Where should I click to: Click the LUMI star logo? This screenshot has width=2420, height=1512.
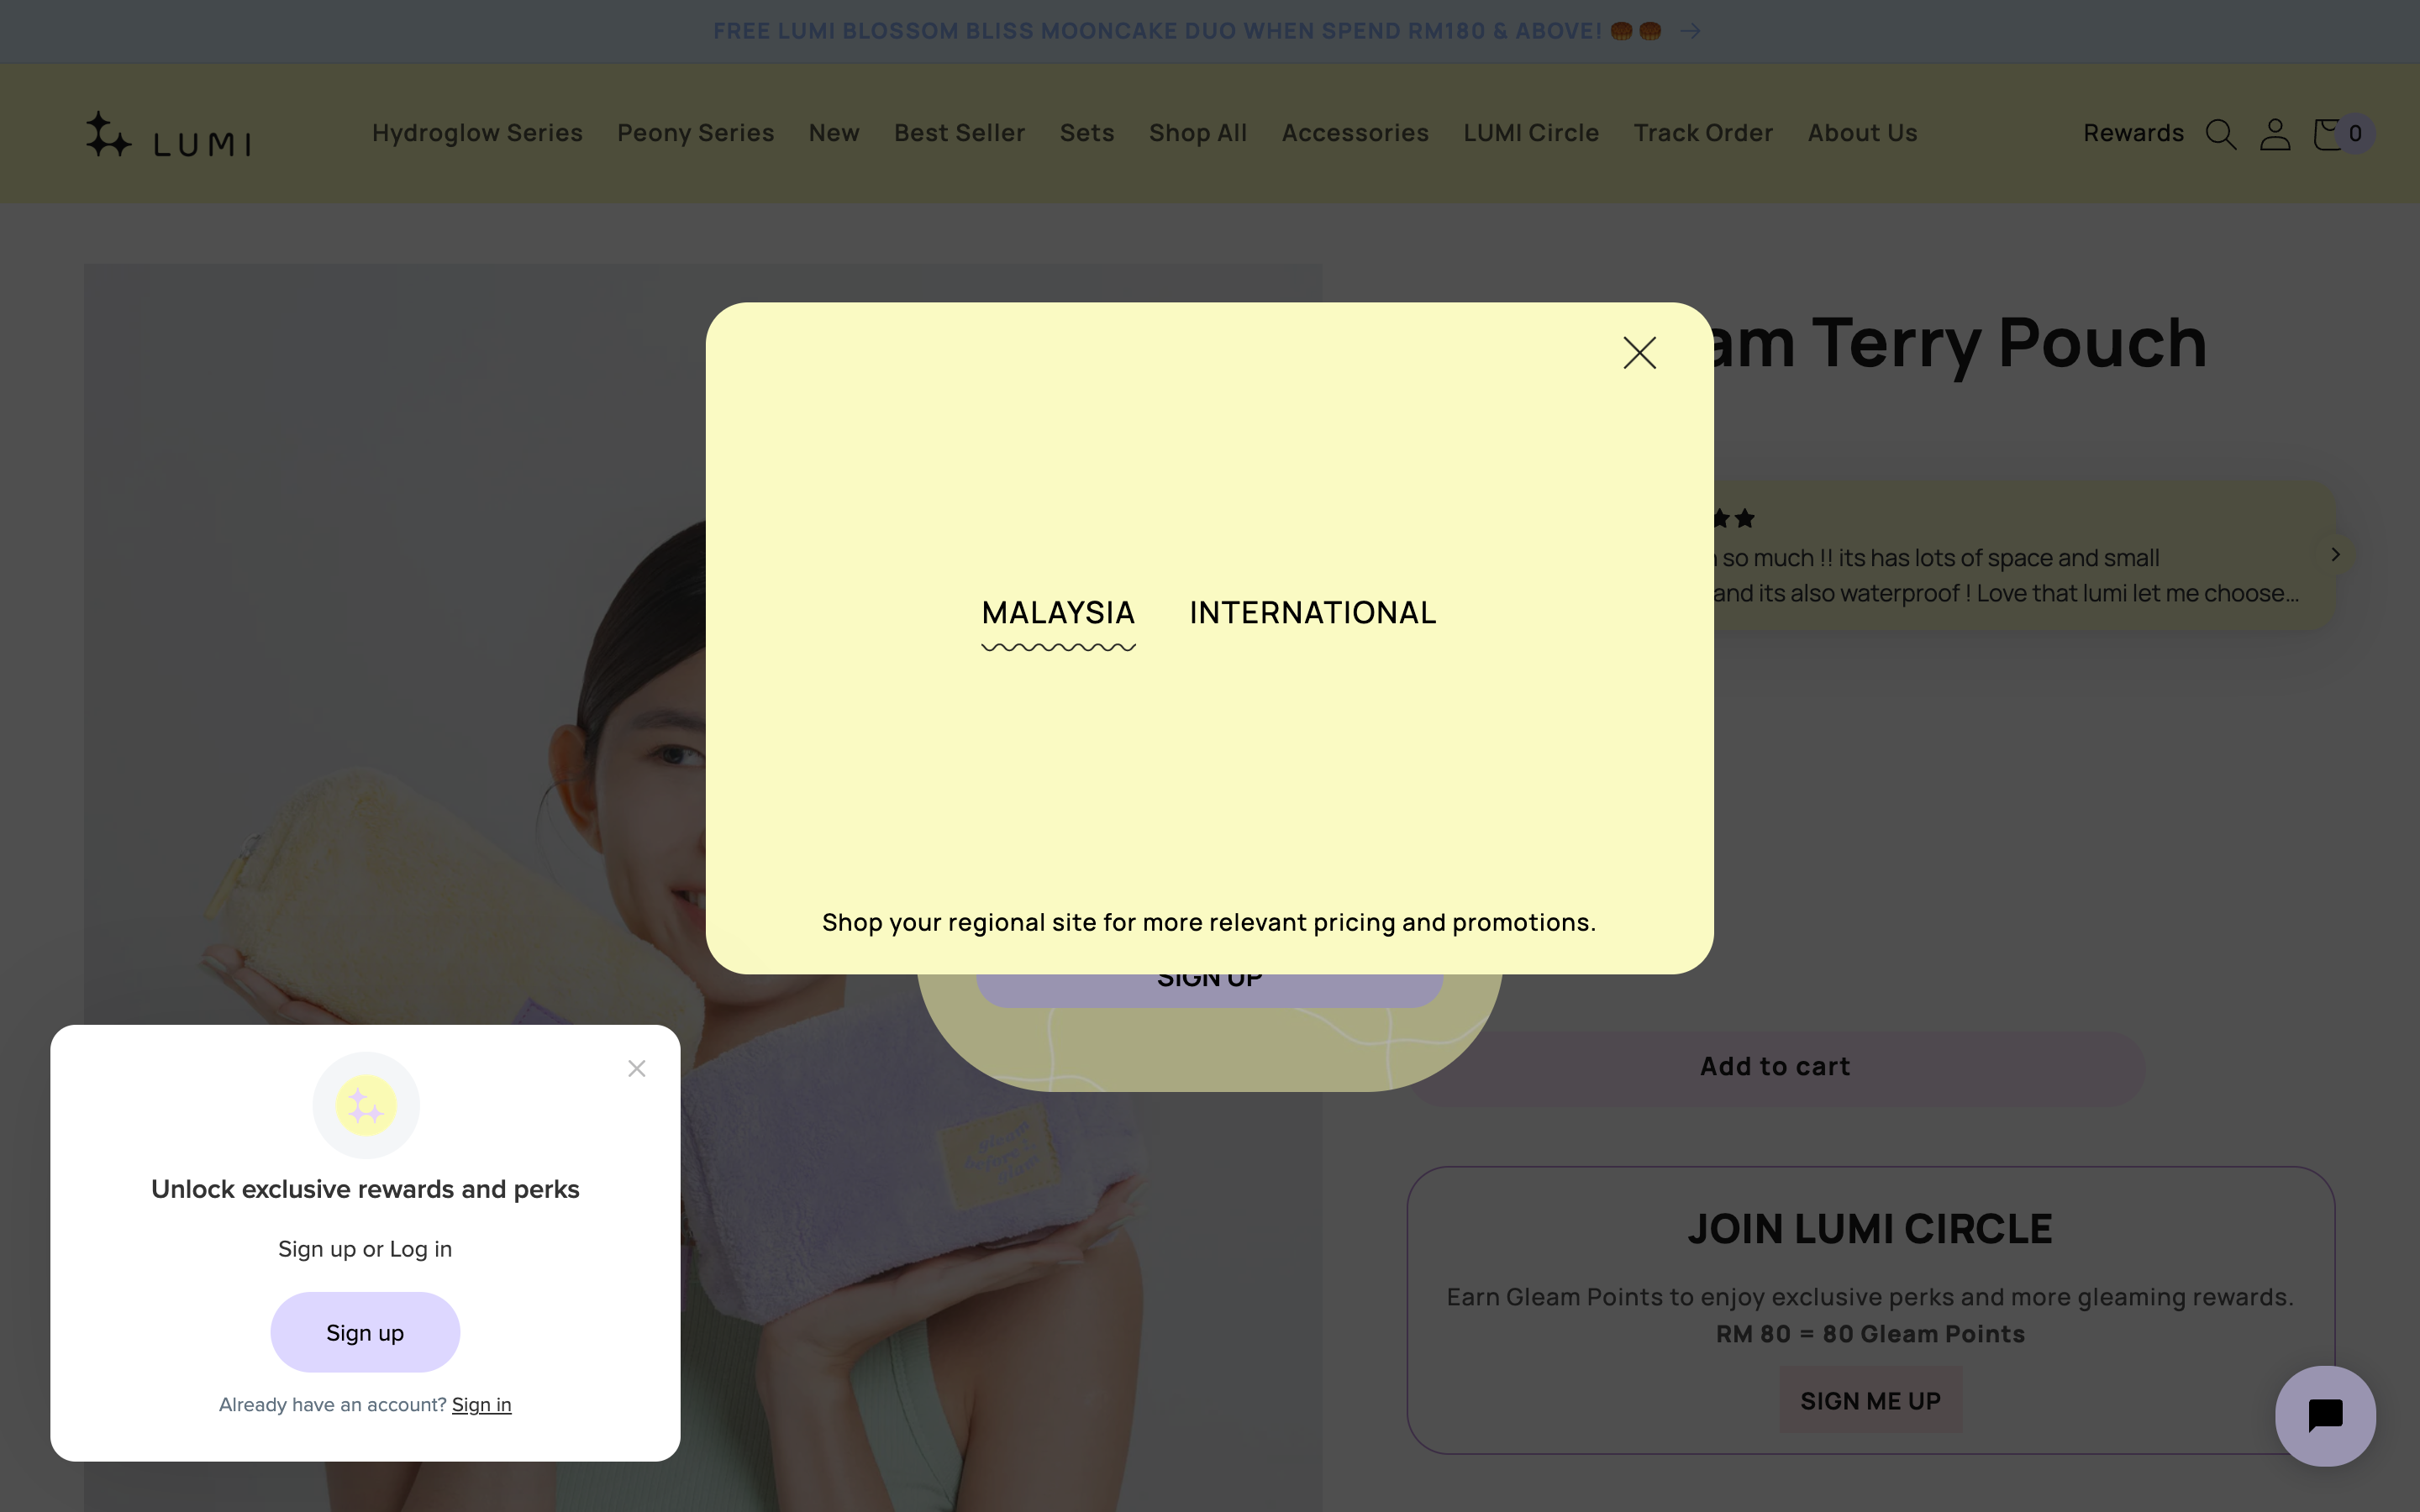(x=168, y=135)
